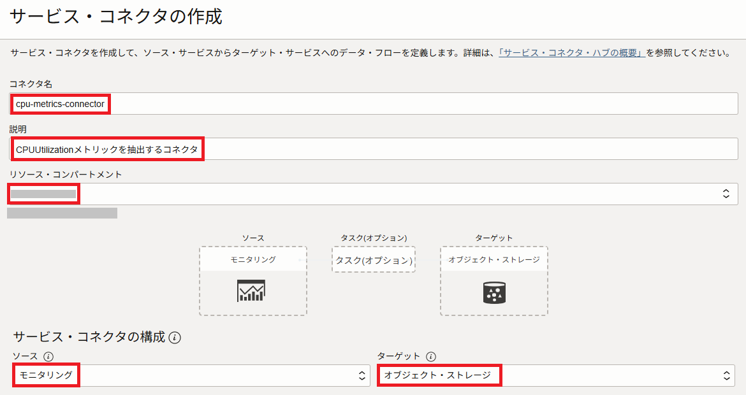Click the オブジェクト・ストレージ title in target diagram box
The width and height of the screenshot is (746, 395).
coord(494,259)
